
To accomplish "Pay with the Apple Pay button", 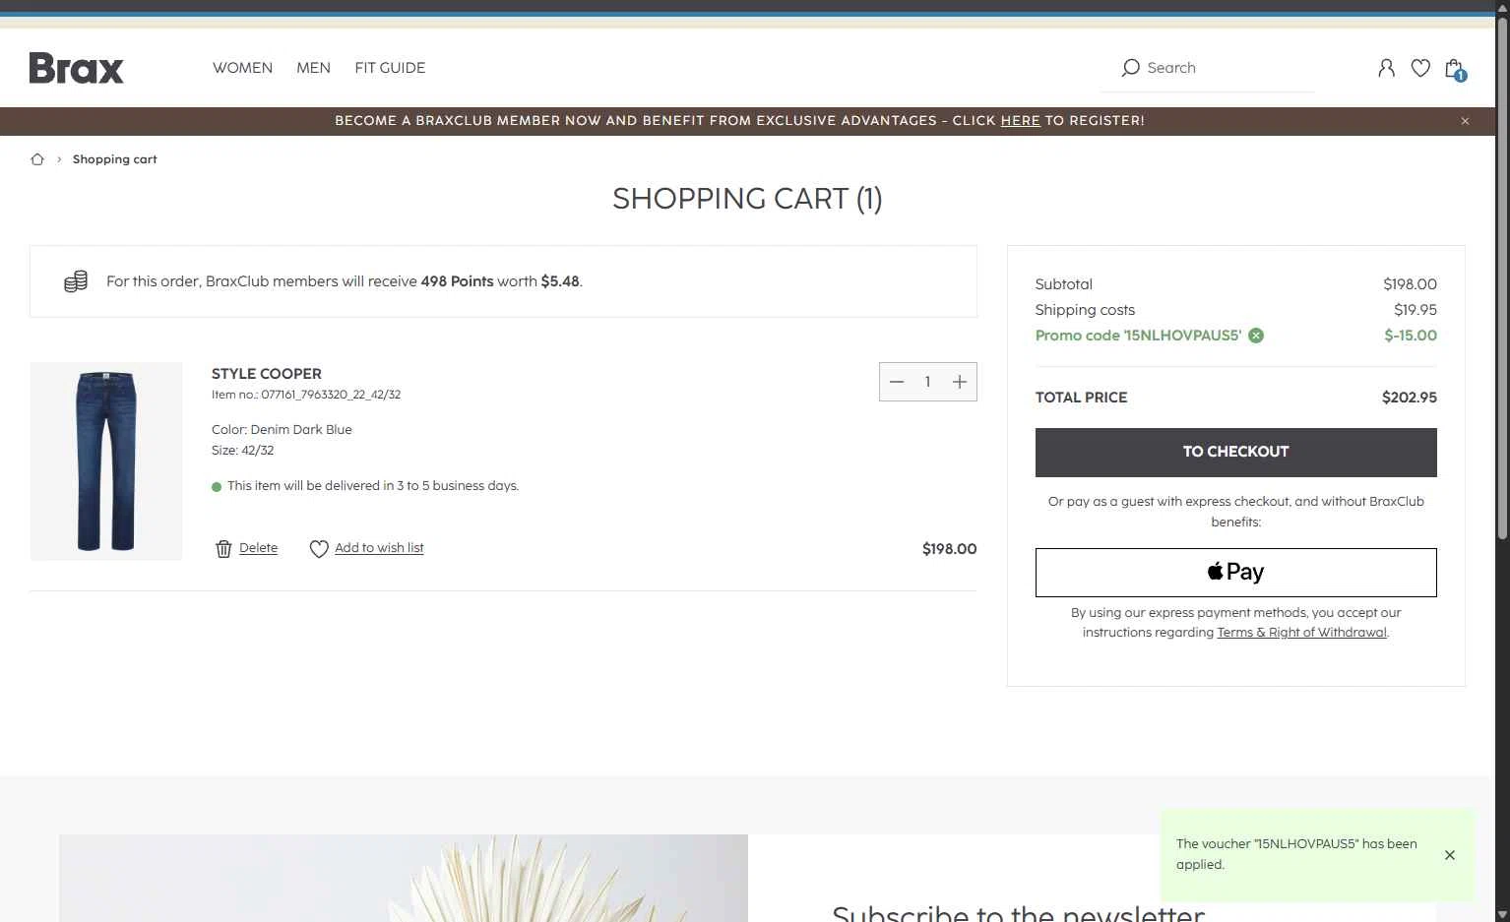I will click(x=1235, y=573).
